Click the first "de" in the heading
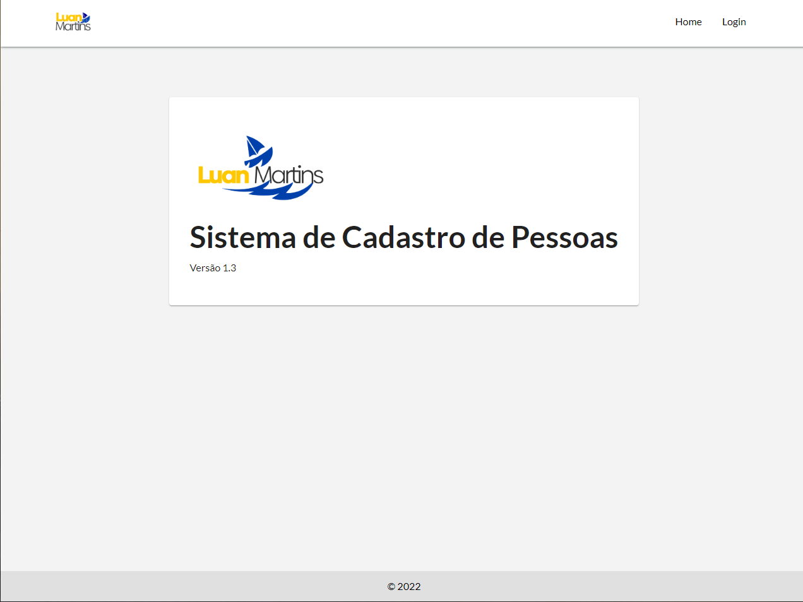 [319, 238]
